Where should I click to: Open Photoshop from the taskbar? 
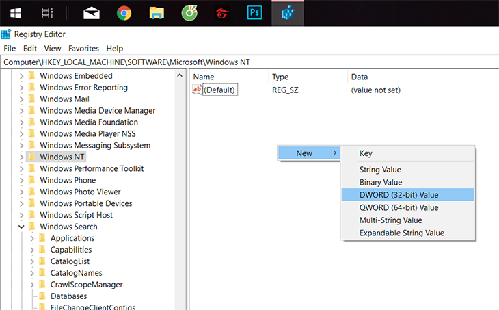point(254,13)
